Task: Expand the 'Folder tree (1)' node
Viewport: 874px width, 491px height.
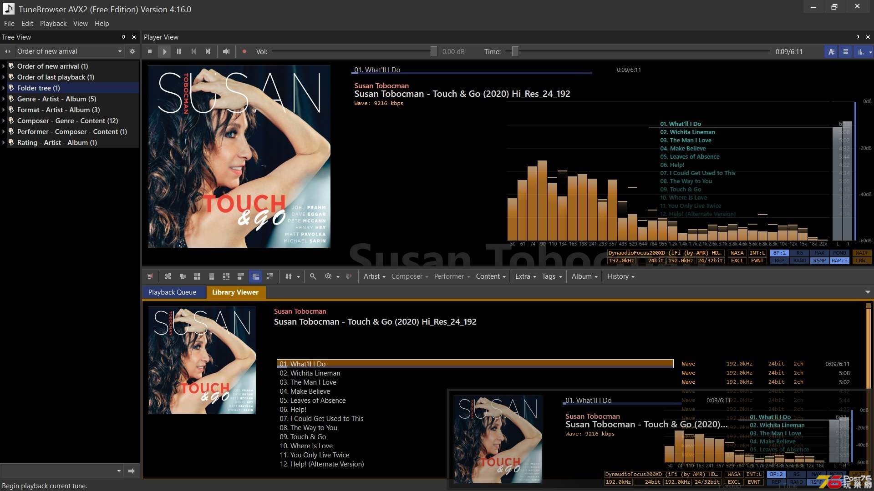Action: [4, 88]
